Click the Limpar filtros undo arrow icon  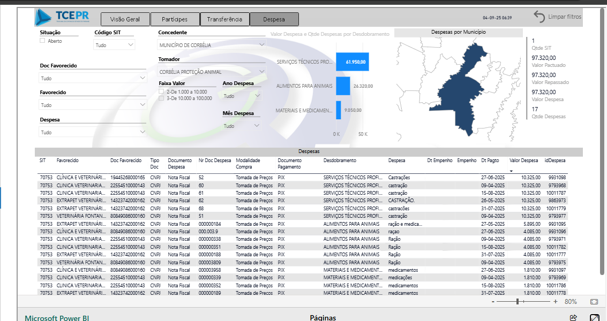[539, 17]
